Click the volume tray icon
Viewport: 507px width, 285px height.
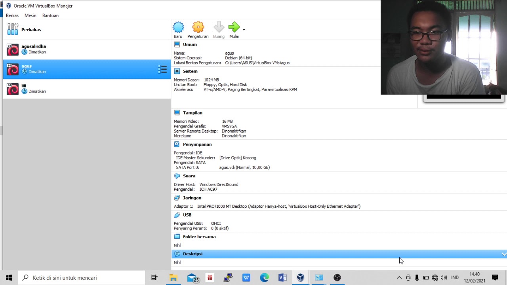pyautogui.click(x=444, y=277)
